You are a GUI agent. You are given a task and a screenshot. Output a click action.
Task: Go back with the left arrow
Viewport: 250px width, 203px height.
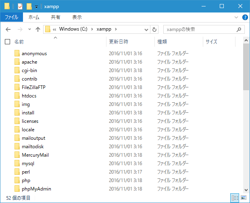[8, 29]
